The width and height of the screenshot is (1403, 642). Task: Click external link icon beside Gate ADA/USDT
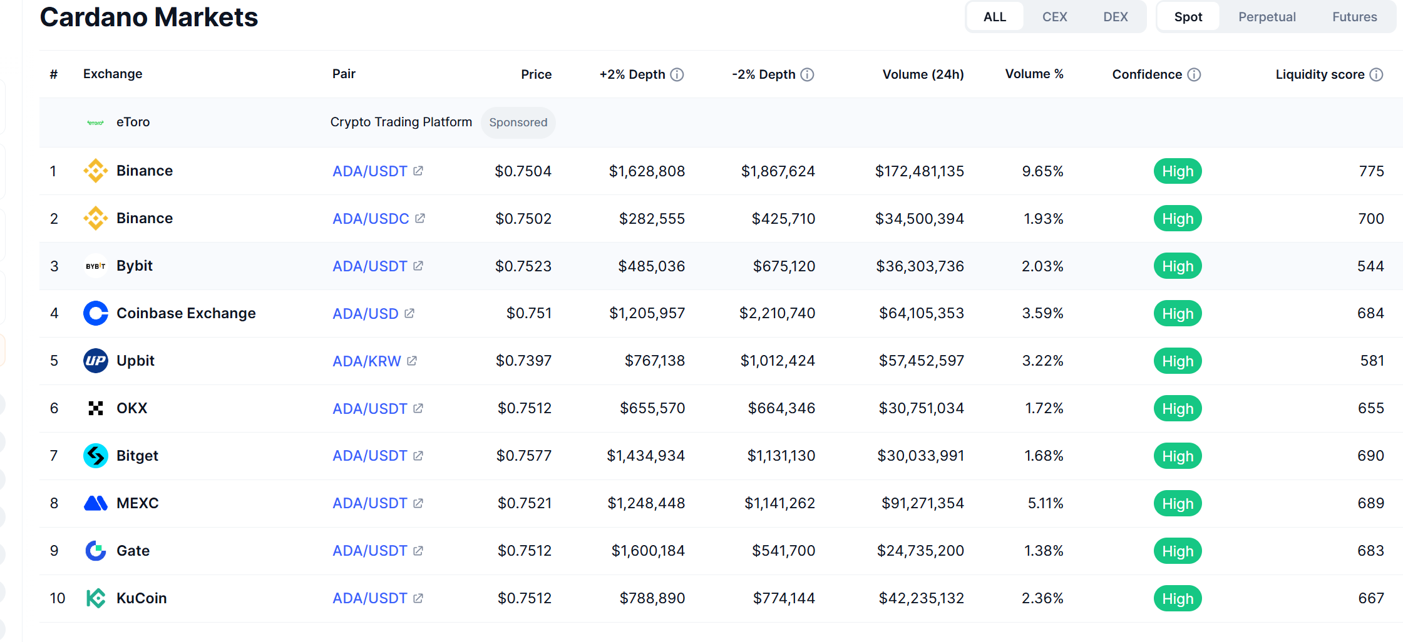418,551
